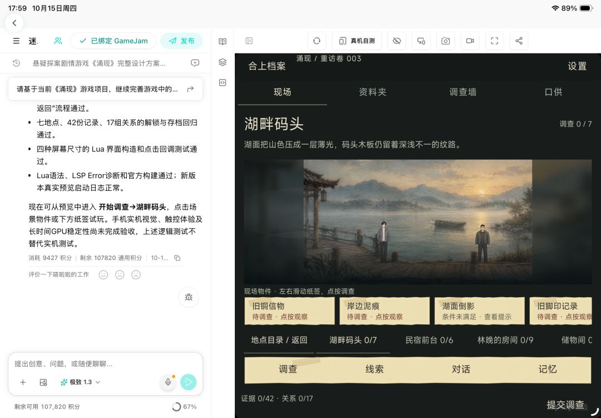Click the share arrow on the prompt card

[x=190, y=90]
